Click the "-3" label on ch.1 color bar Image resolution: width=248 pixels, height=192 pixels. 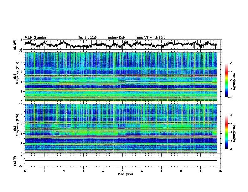tap(231, 63)
